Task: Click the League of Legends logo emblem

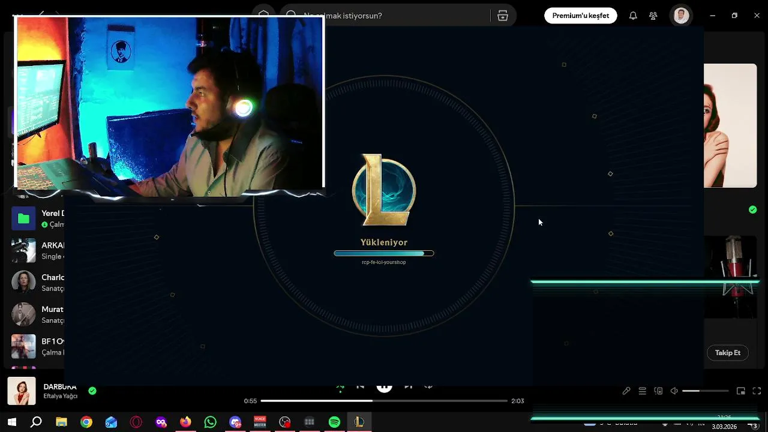Action: (384, 190)
